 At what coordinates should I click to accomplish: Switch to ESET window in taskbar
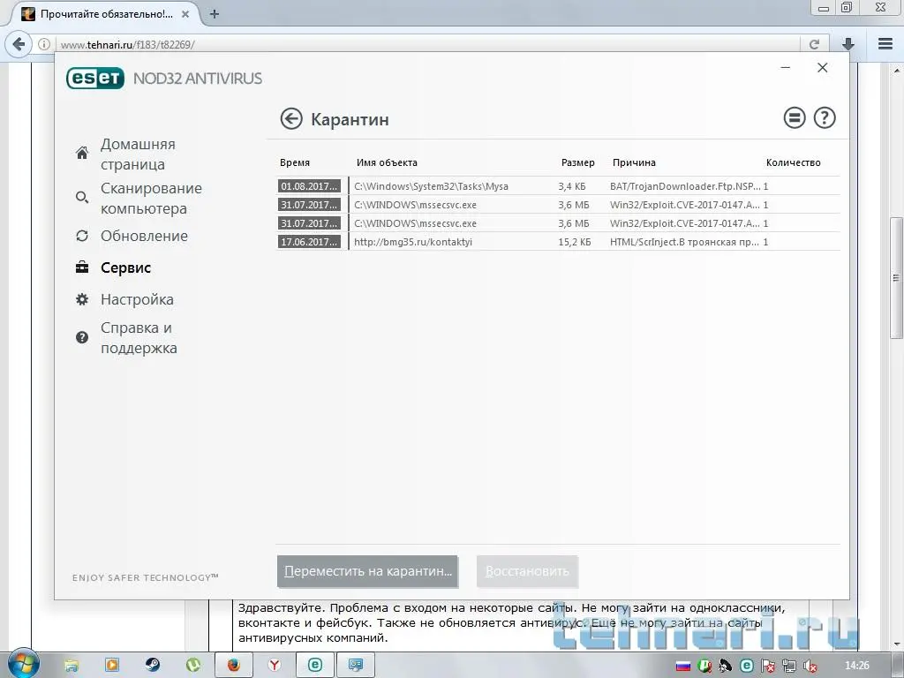[315, 666]
